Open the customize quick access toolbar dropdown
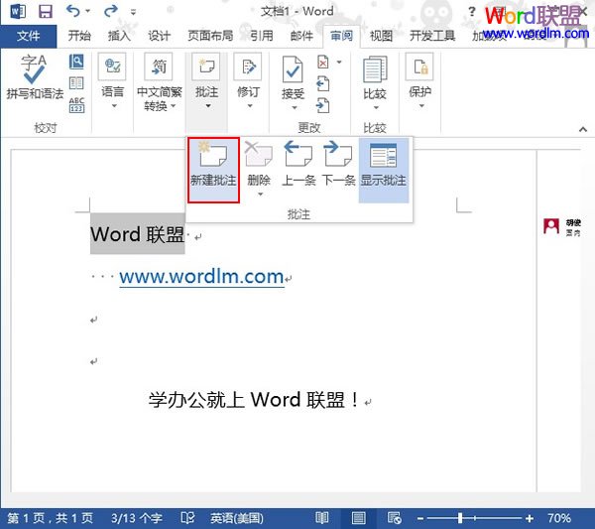This screenshot has width=595, height=529. (x=133, y=12)
